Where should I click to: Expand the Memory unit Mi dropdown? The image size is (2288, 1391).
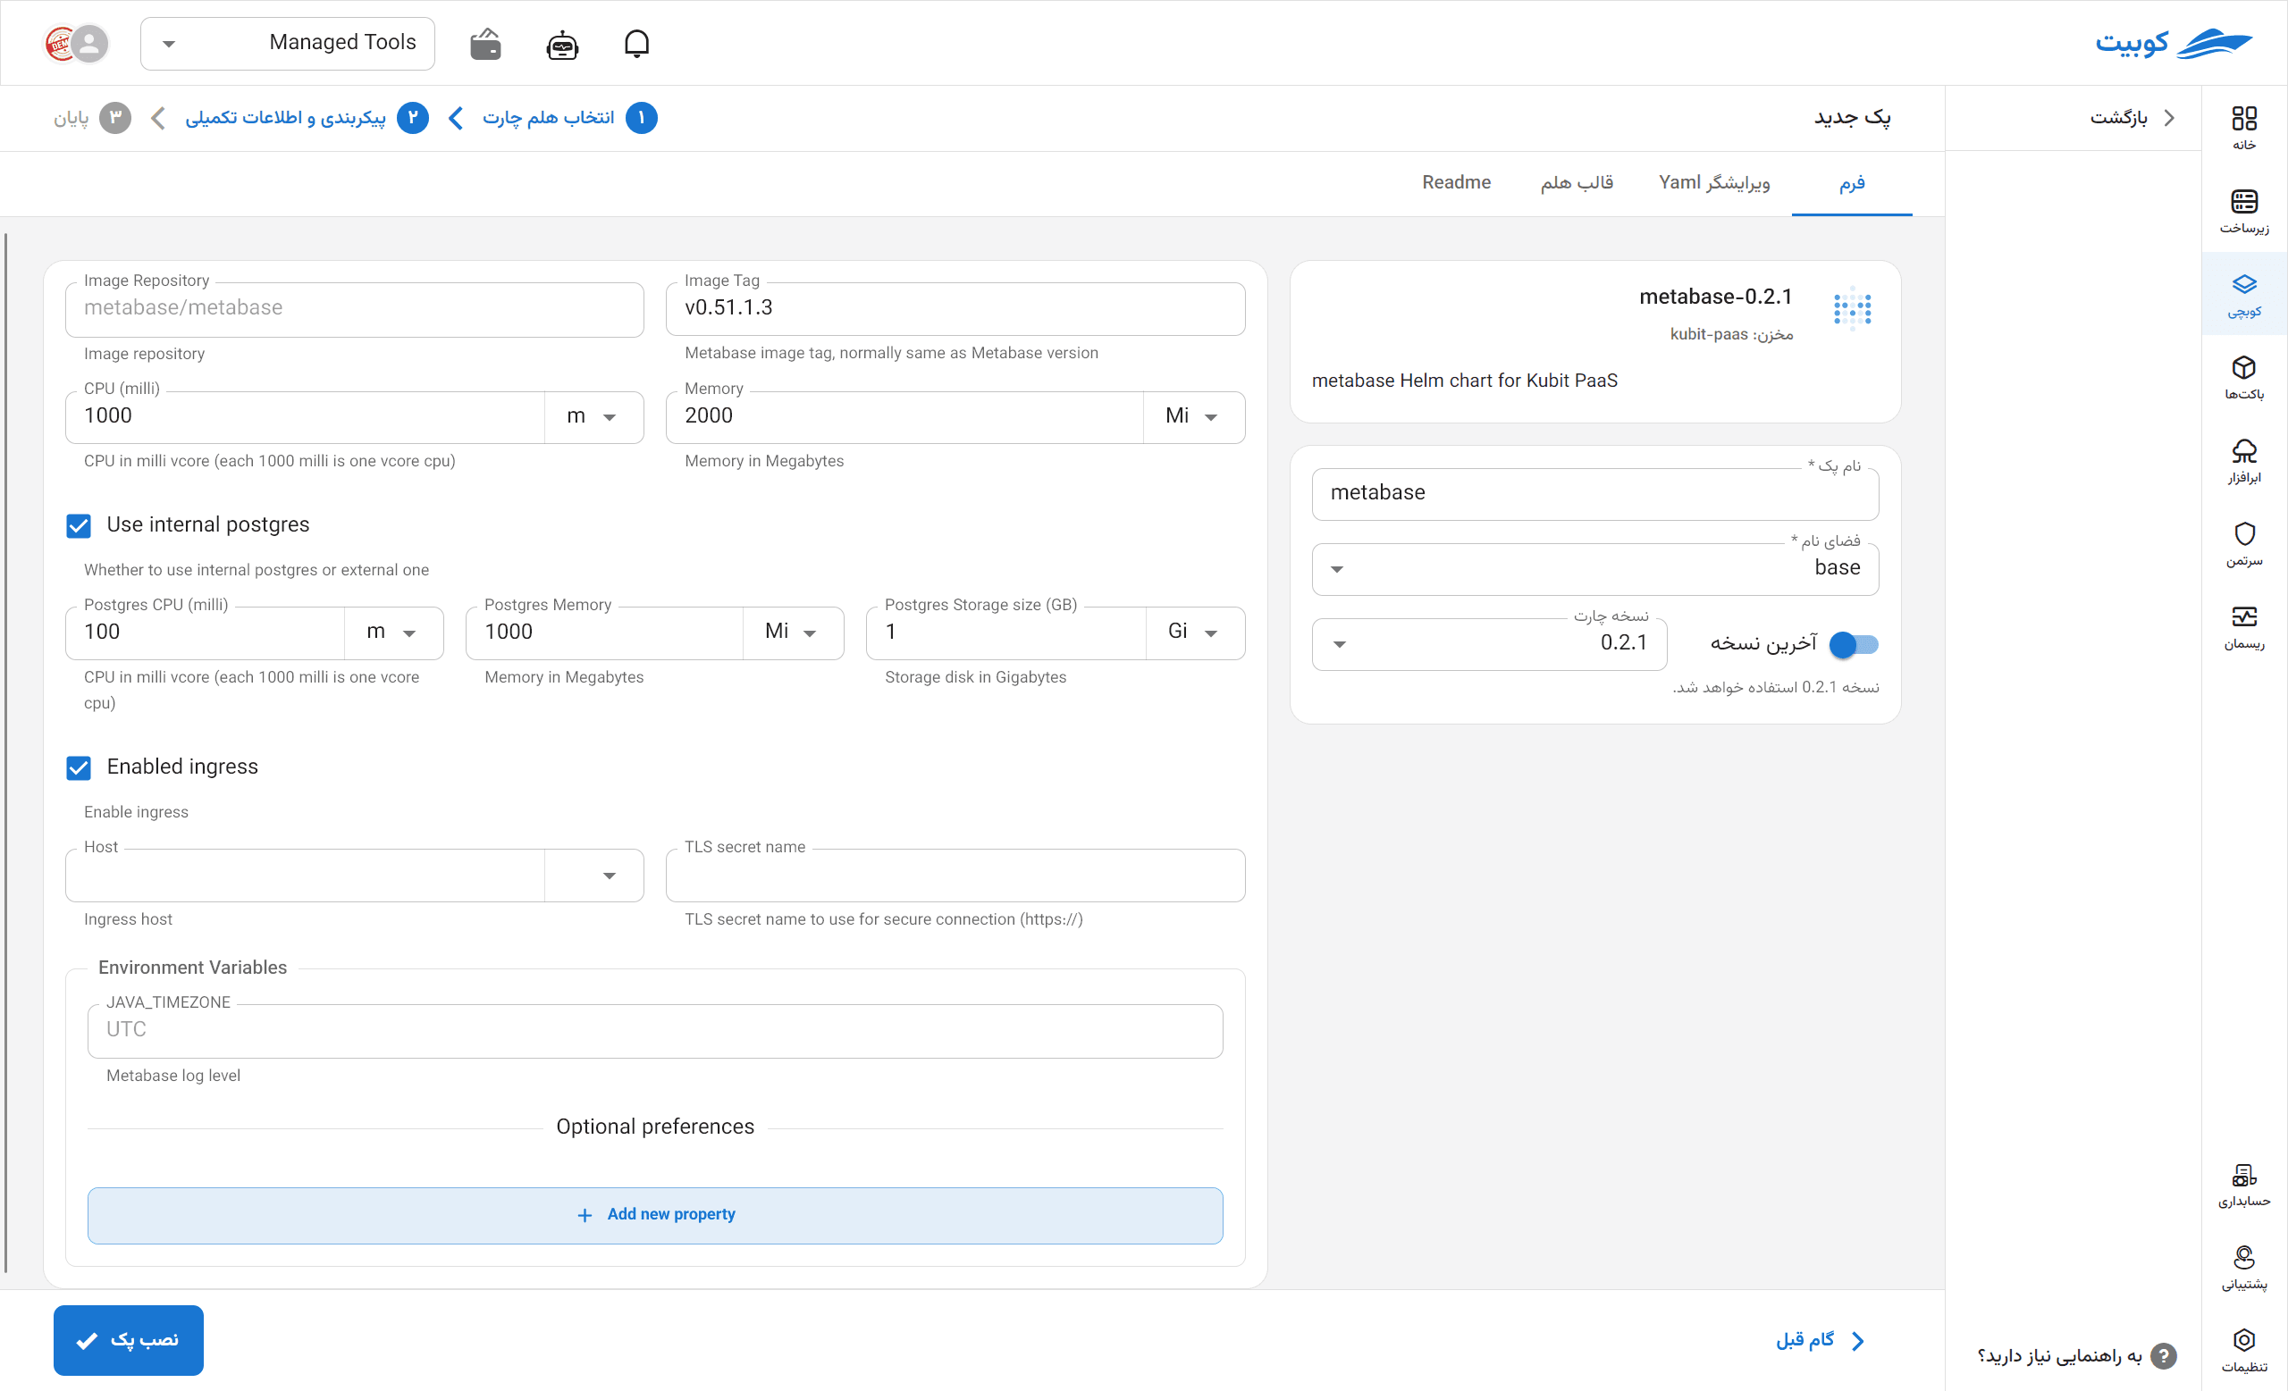tap(1193, 416)
